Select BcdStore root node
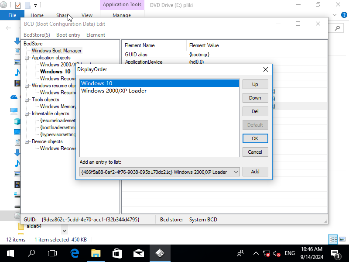The width and height of the screenshot is (349, 262). pos(33,44)
